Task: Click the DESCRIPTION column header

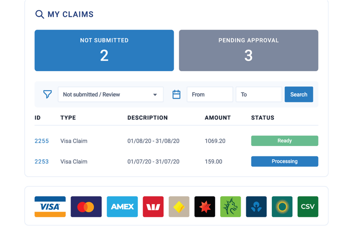Action: [147, 118]
